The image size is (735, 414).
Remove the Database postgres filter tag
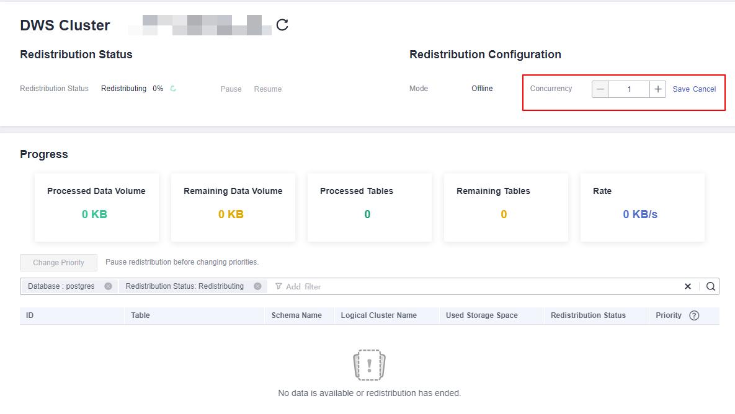click(x=108, y=286)
